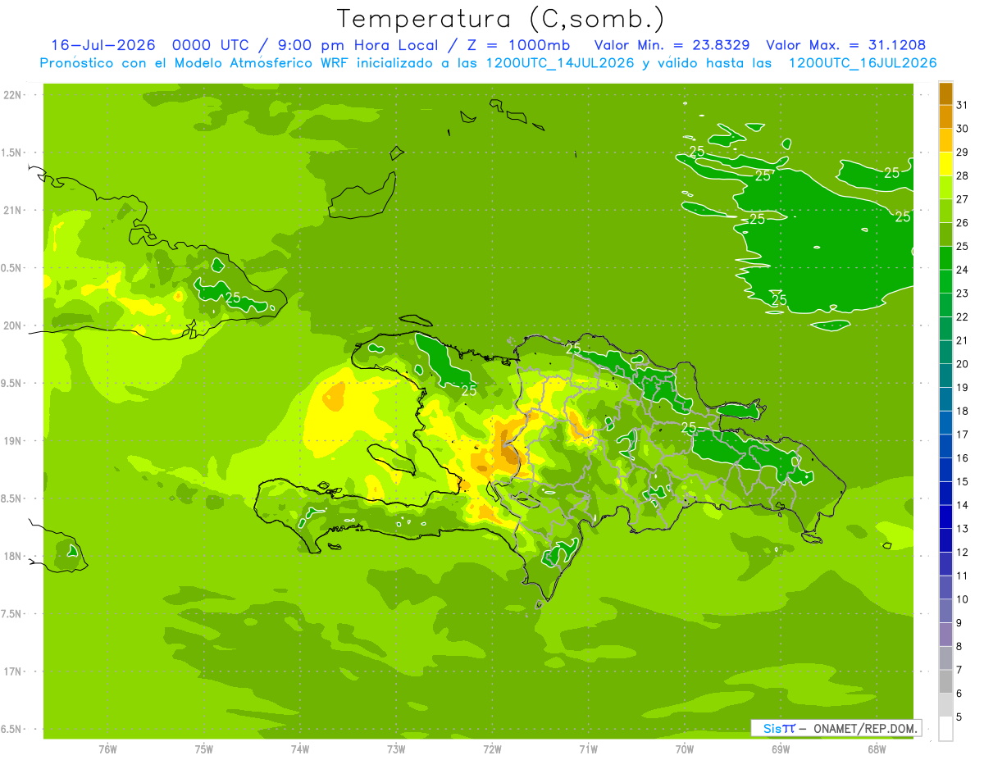Image resolution: width=984 pixels, height=760 pixels.
Task: Click the legend swatch between 30 and 31
Action: (945, 117)
